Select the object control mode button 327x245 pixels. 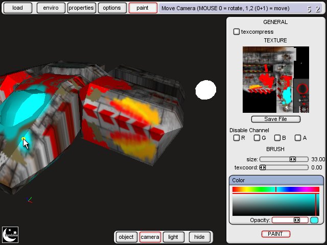(x=126, y=237)
